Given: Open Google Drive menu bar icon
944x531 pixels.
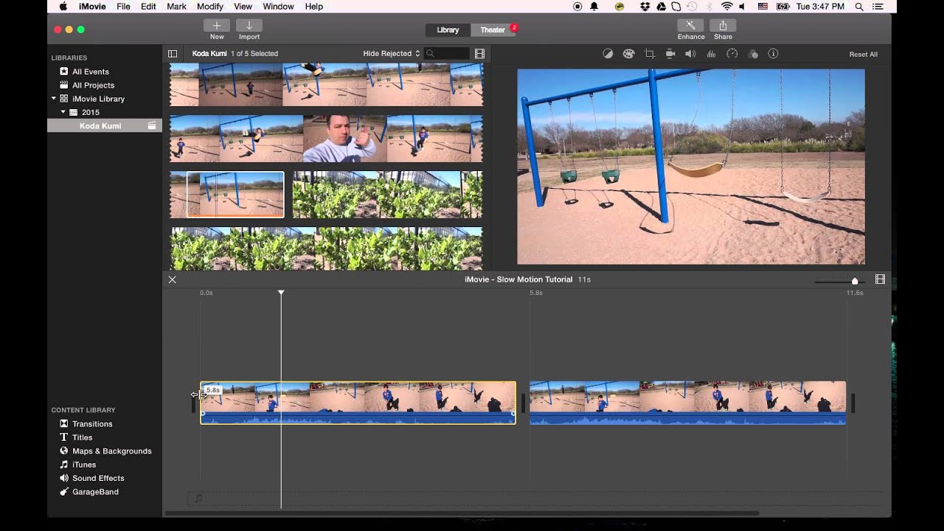Looking at the screenshot, I should (661, 7).
